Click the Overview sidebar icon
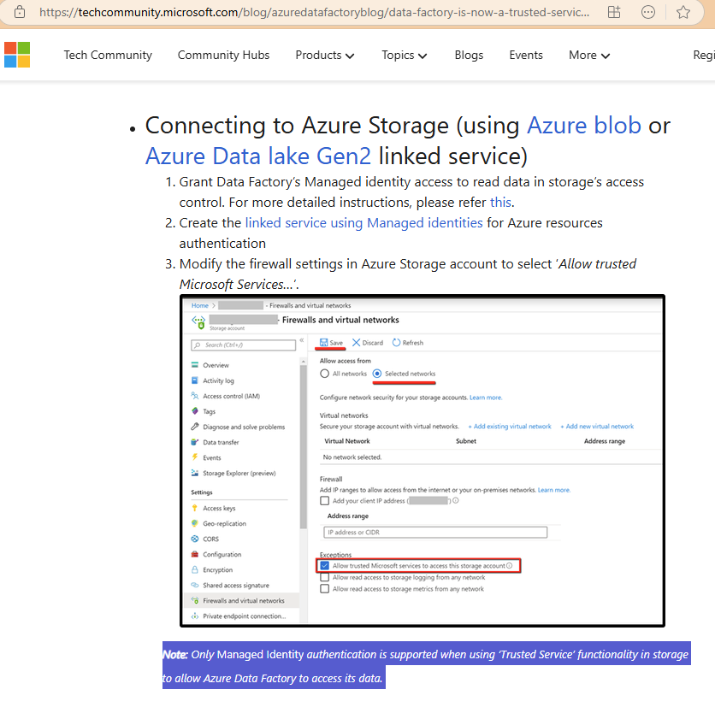The image size is (715, 713). 195,365
